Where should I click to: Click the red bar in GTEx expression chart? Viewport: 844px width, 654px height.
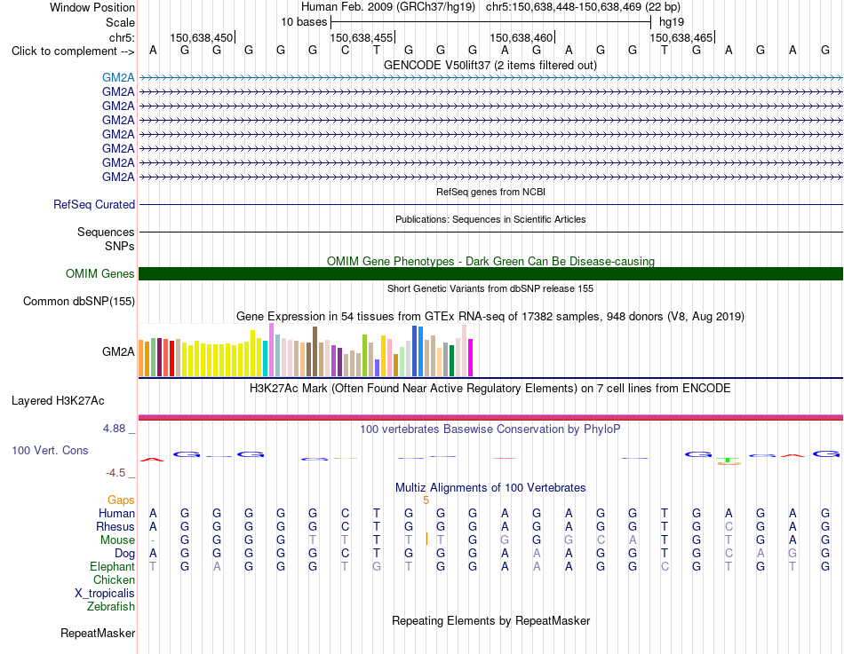coord(171,359)
